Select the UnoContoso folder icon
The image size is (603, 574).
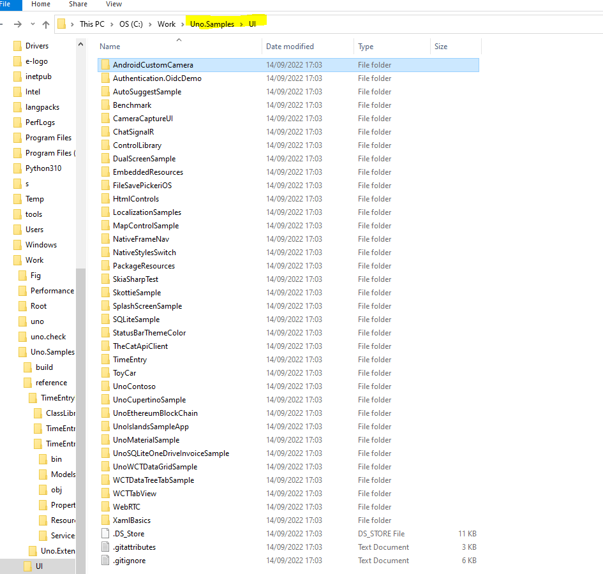[x=105, y=386]
